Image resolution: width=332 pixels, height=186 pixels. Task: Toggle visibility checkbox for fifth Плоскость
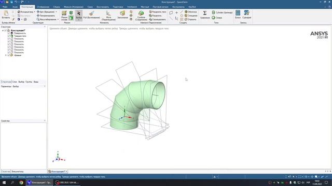(x=9, y=50)
